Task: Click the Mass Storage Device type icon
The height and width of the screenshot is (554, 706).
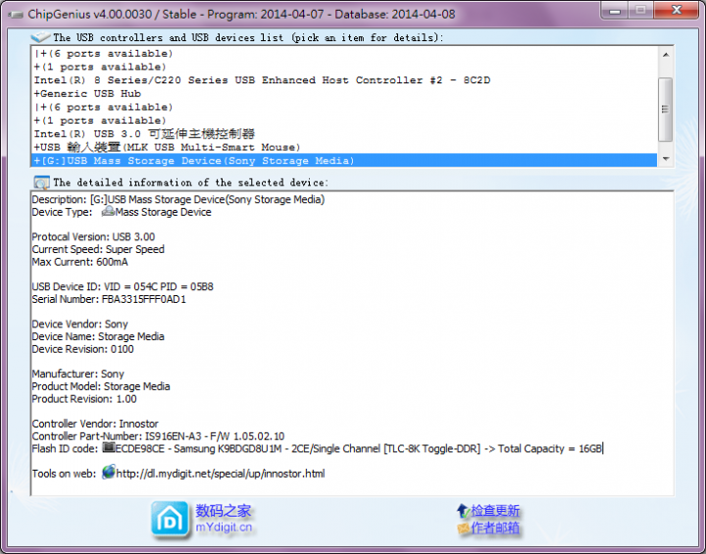Action: (108, 211)
